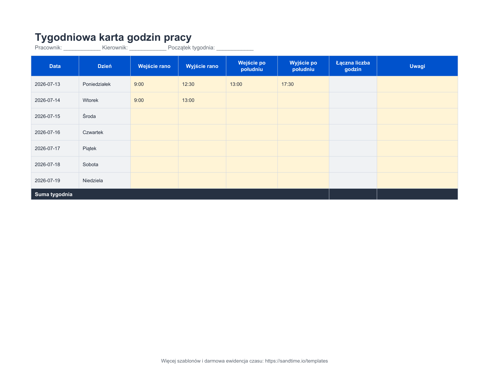Select the Łączna liczba godzin header
This screenshot has height=378, width=489.
[353, 66]
